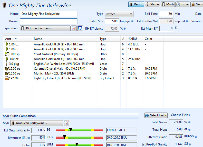Image resolution: width=203 pixels, height=147 pixels.
Task: Click hop icon of Amarillo Gold Boil 10.0 min
Action: 7,44
